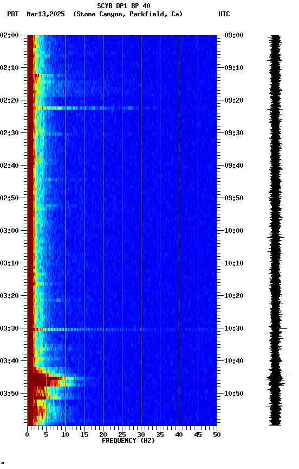Screen dimensions: 299x469
Task: Click the frequency axis tick '45'
Action: coord(198,435)
